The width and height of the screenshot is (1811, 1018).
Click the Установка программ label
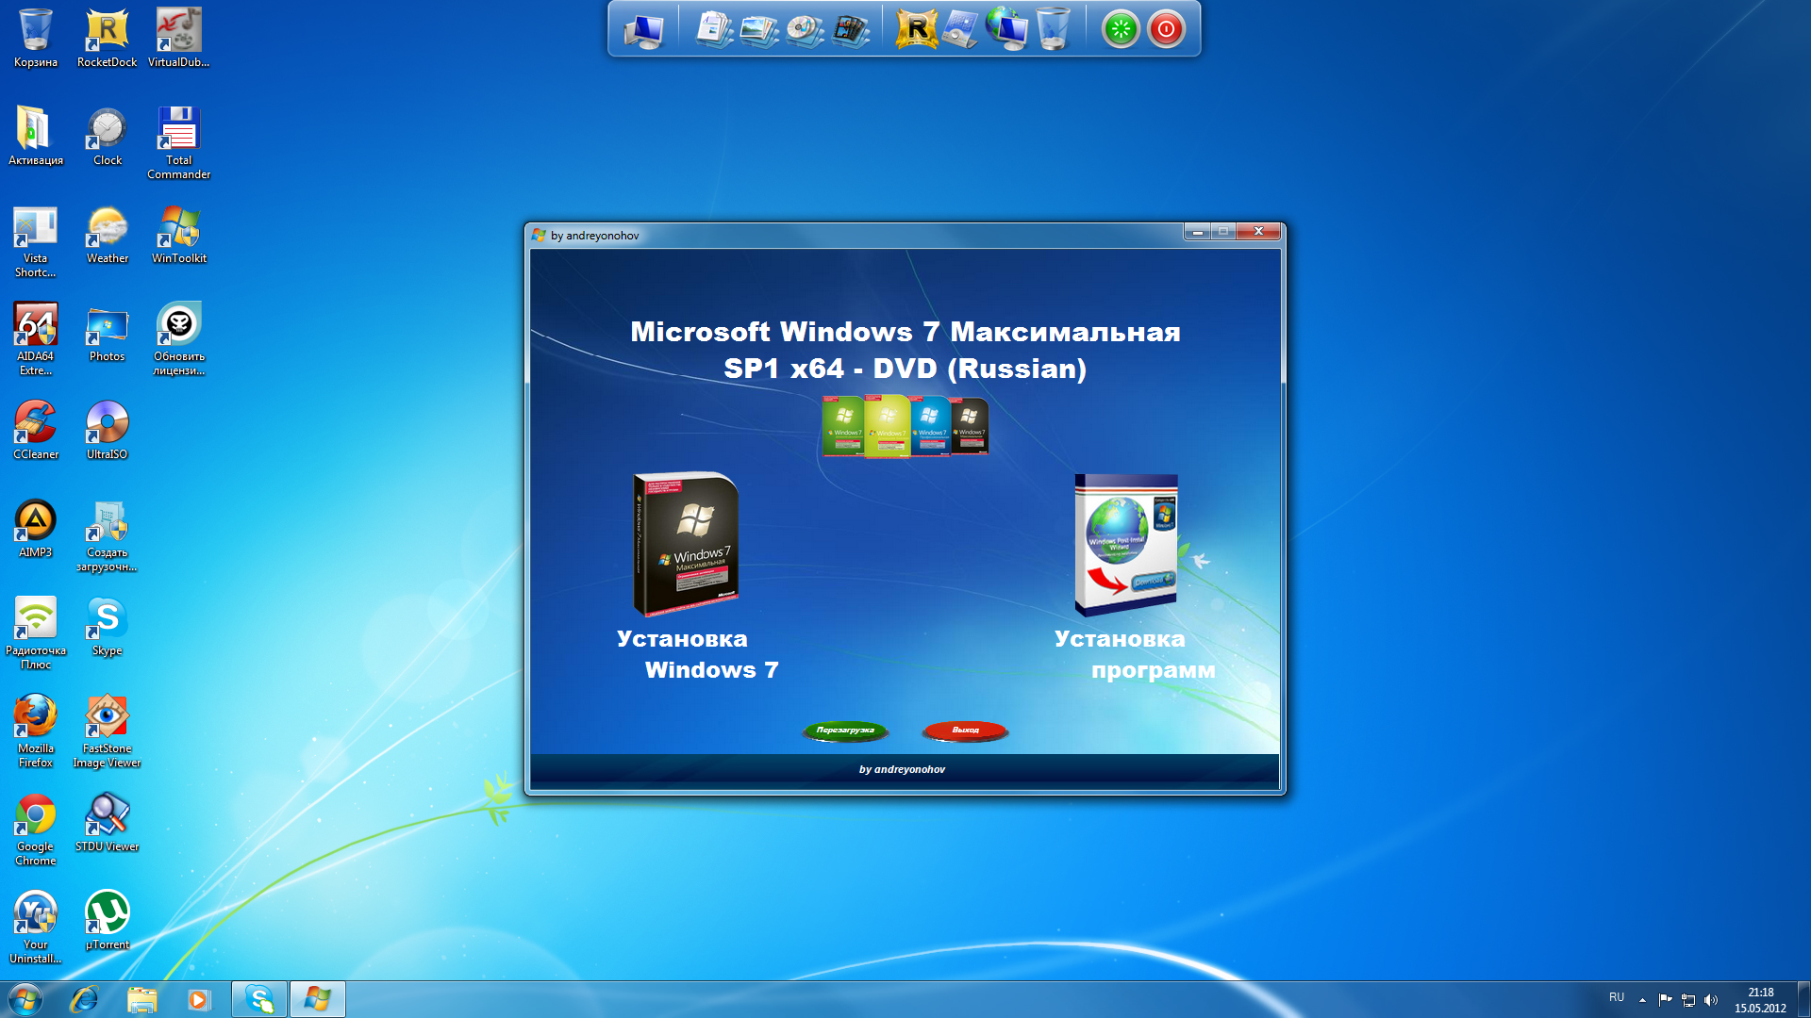1135,654
